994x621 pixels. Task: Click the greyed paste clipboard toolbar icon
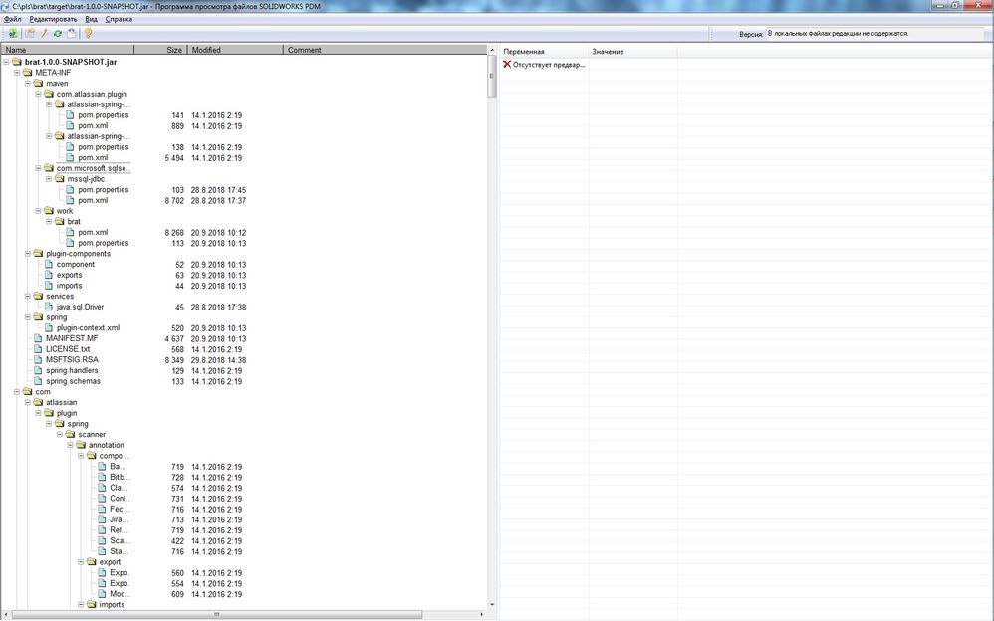30,34
